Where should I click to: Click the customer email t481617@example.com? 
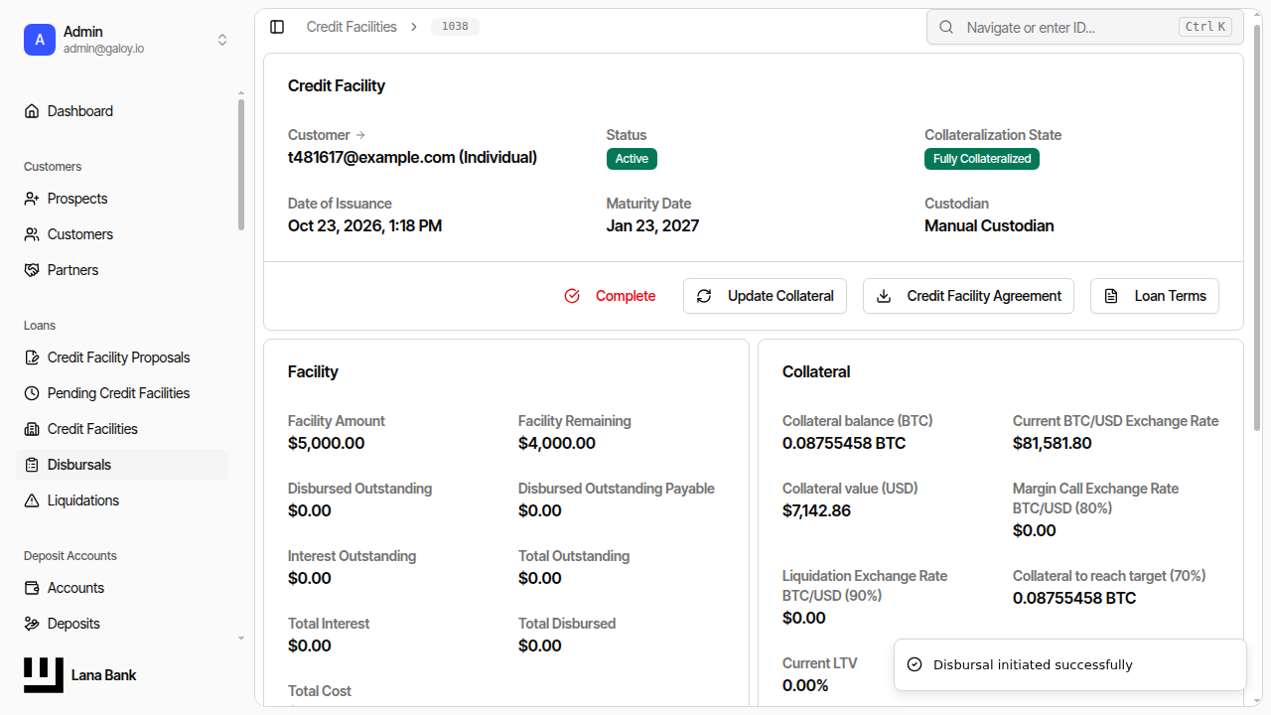(371, 157)
